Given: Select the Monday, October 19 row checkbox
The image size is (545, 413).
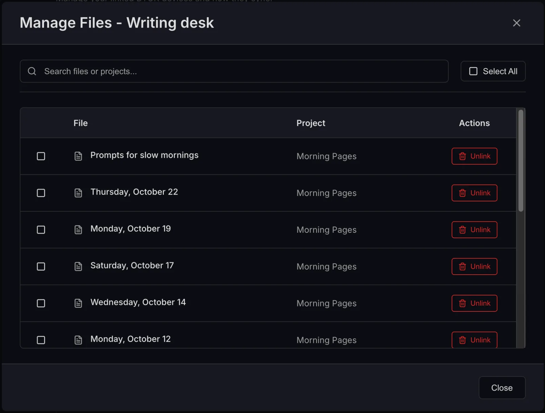Looking at the screenshot, I should point(41,230).
